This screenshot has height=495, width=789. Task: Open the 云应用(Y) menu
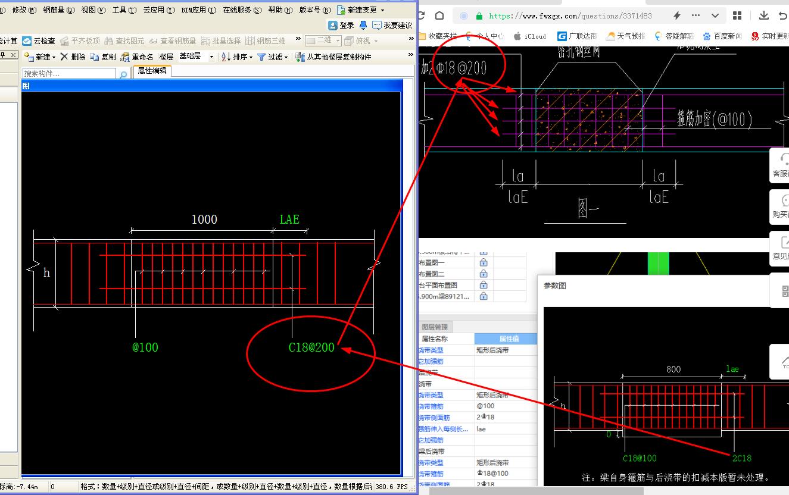(x=159, y=10)
